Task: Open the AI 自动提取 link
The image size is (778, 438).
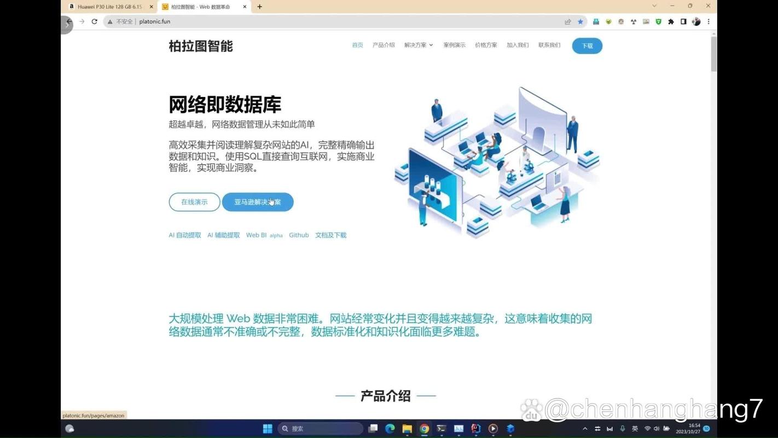Action: 185,235
